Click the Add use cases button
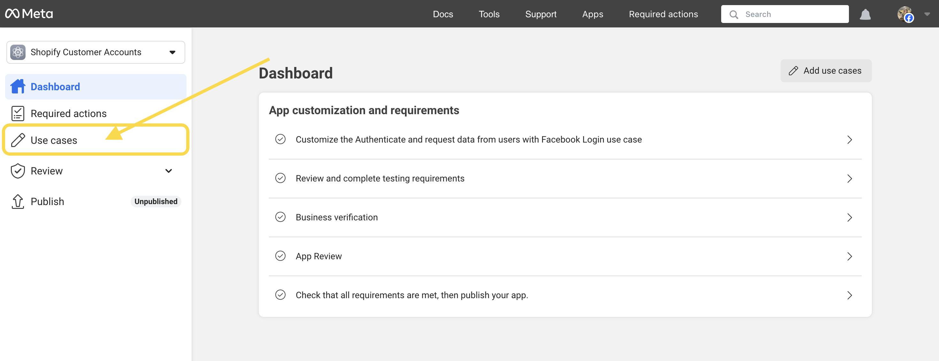Image resolution: width=939 pixels, height=361 pixels. tap(826, 70)
